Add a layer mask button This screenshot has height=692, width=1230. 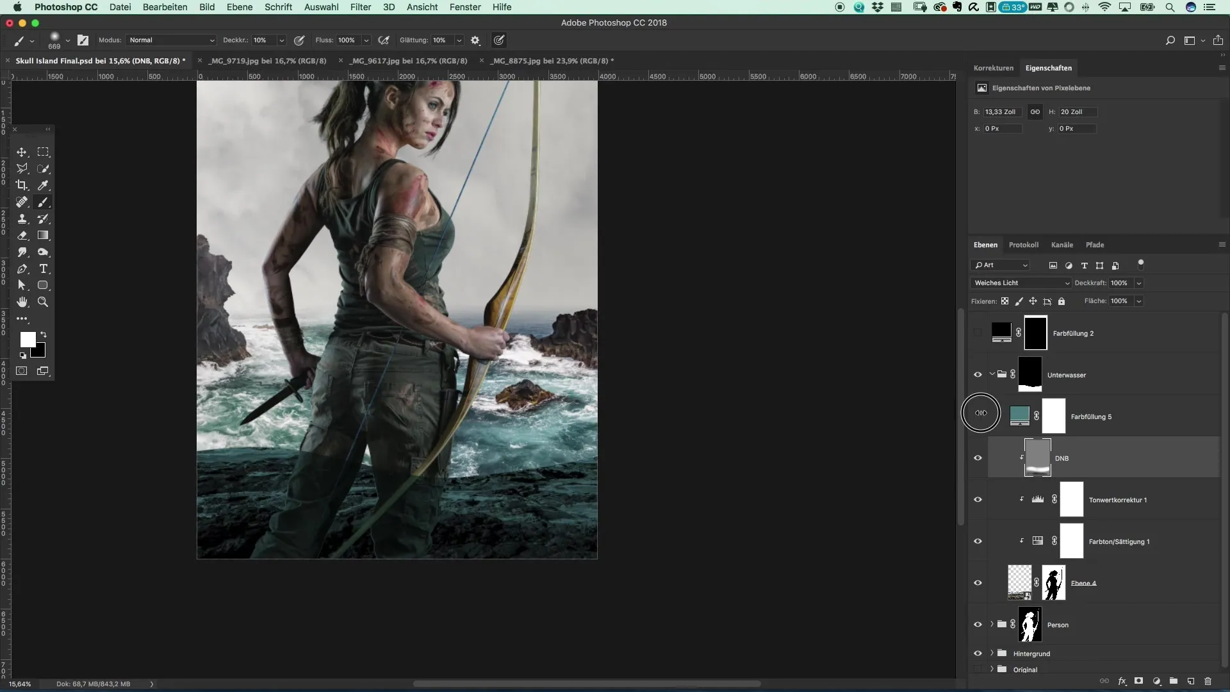[1139, 681]
